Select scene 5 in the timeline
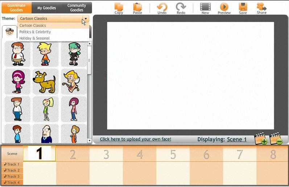The width and height of the screenshot is (289, 187). tap(173, 154)
